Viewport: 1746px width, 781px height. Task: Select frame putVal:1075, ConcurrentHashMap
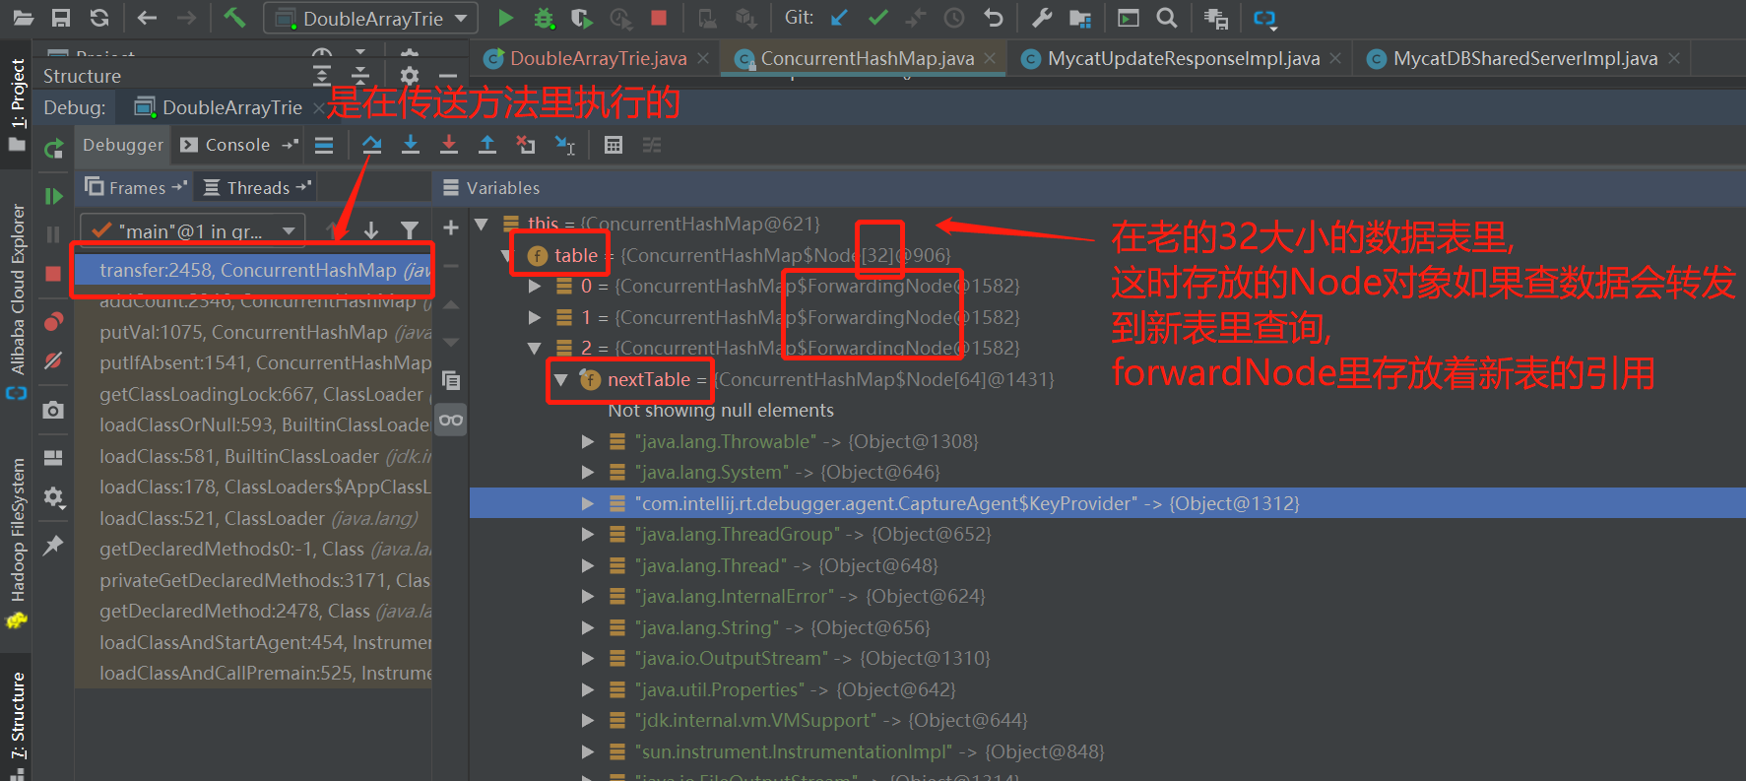[x=254, y=332]
